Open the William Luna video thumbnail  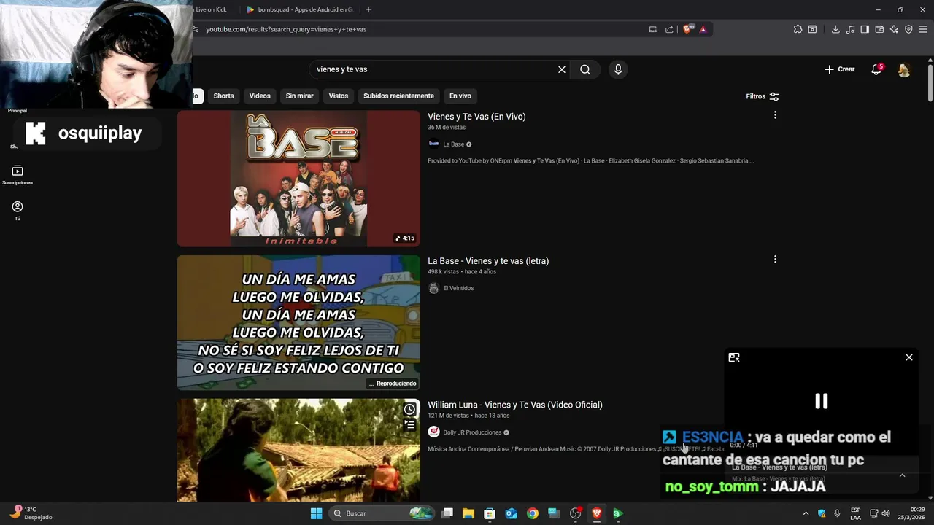coord(298,450)
